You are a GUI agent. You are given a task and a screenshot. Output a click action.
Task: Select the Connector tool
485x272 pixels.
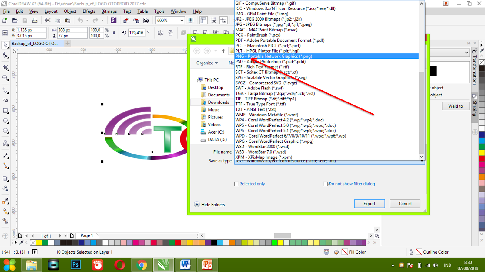click(x=5, y=166)
